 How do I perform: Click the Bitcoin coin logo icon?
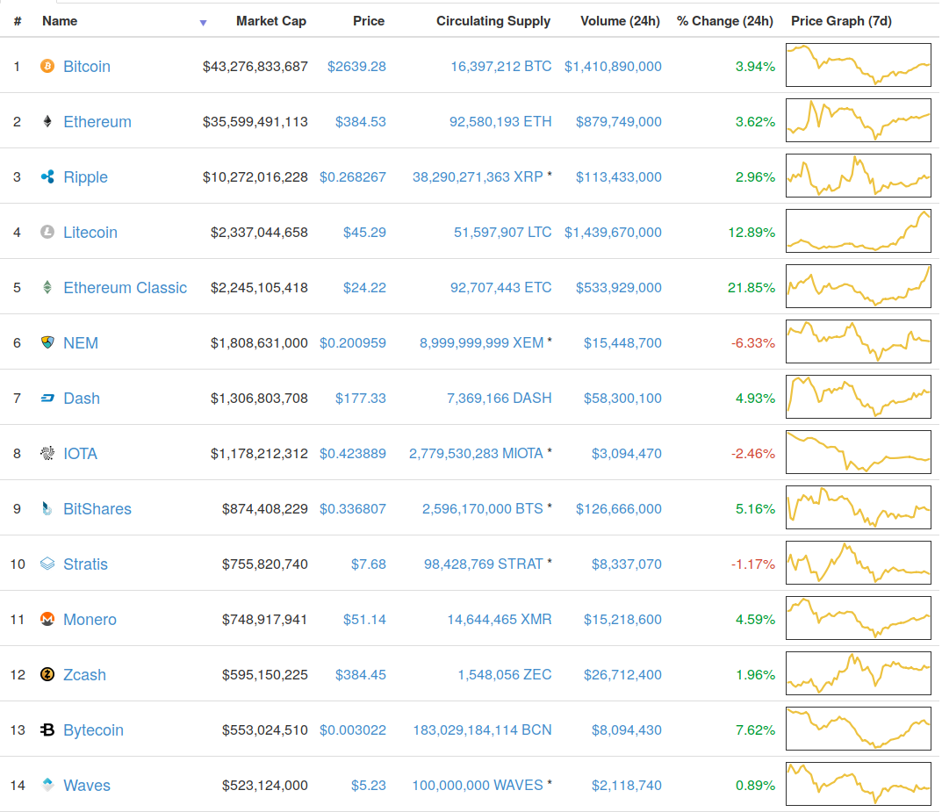[x=47, y=66]
